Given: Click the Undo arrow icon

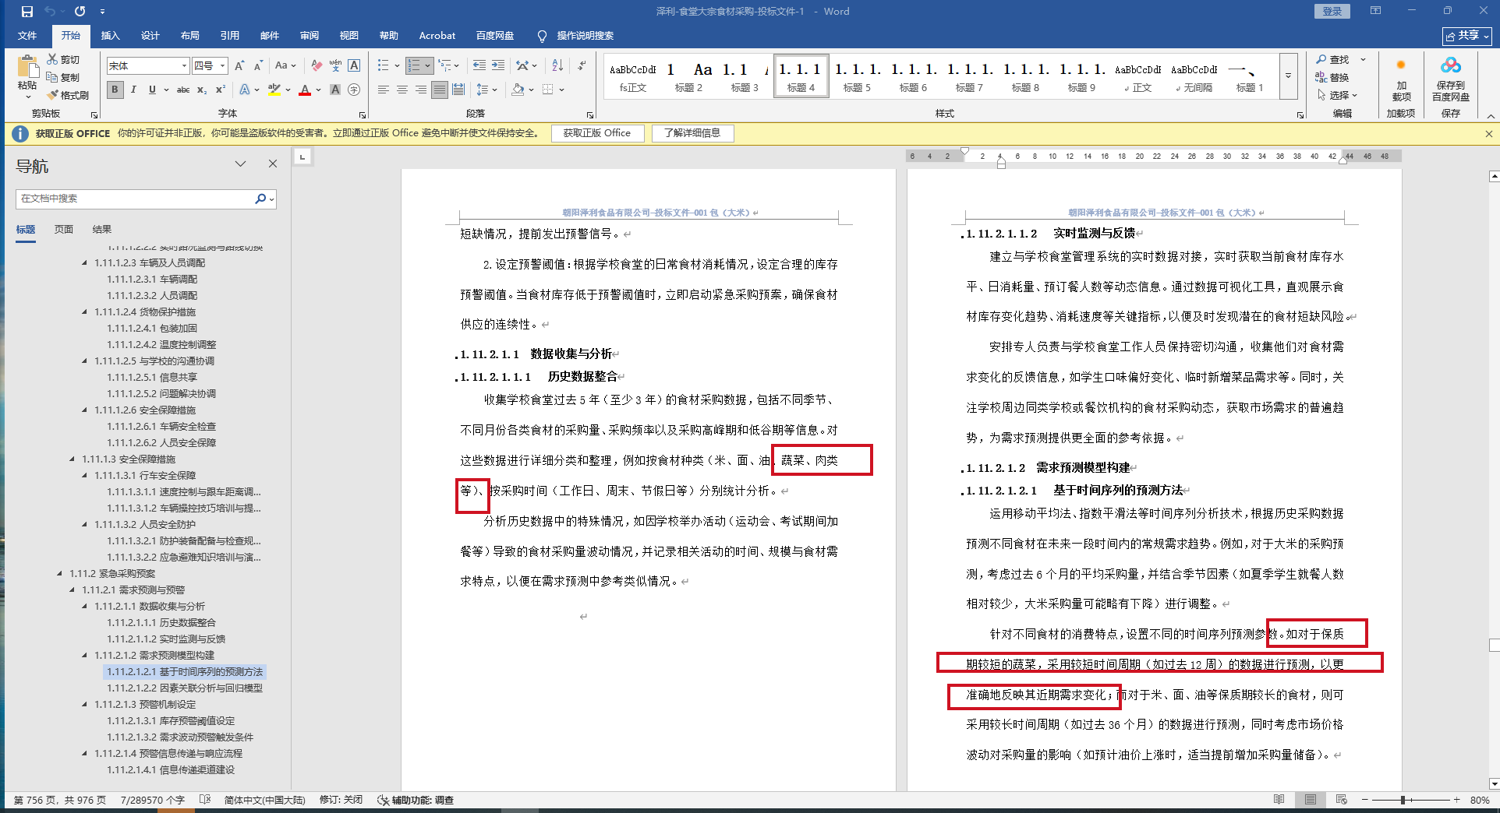Looking at the screenshot, I should pos(50,12).
